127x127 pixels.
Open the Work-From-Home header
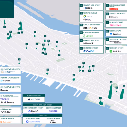(34, 95)
